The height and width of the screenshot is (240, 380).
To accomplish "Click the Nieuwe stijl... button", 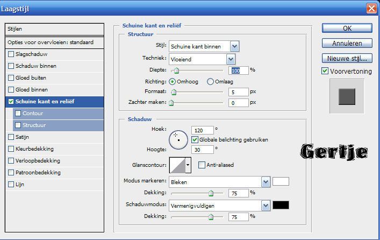I will pos(347,58).
